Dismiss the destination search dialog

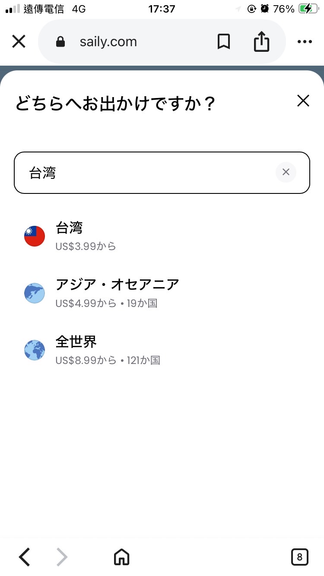tap(303, 101)
